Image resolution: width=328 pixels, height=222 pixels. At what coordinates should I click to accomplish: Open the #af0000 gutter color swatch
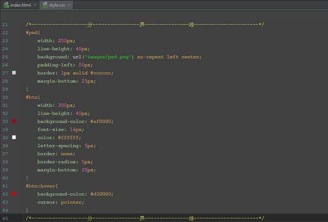[14, 121]
